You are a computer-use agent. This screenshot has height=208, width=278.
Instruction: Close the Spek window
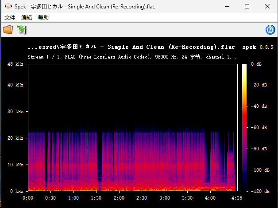click(267, 6)
